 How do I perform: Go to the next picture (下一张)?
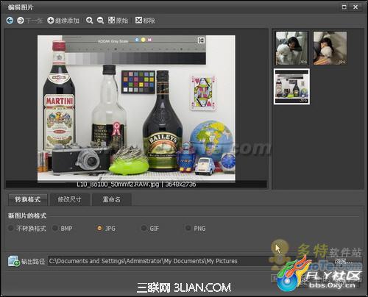[x=29, y=21]
